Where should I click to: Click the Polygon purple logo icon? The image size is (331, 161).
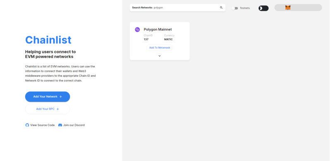pos(137,29)
